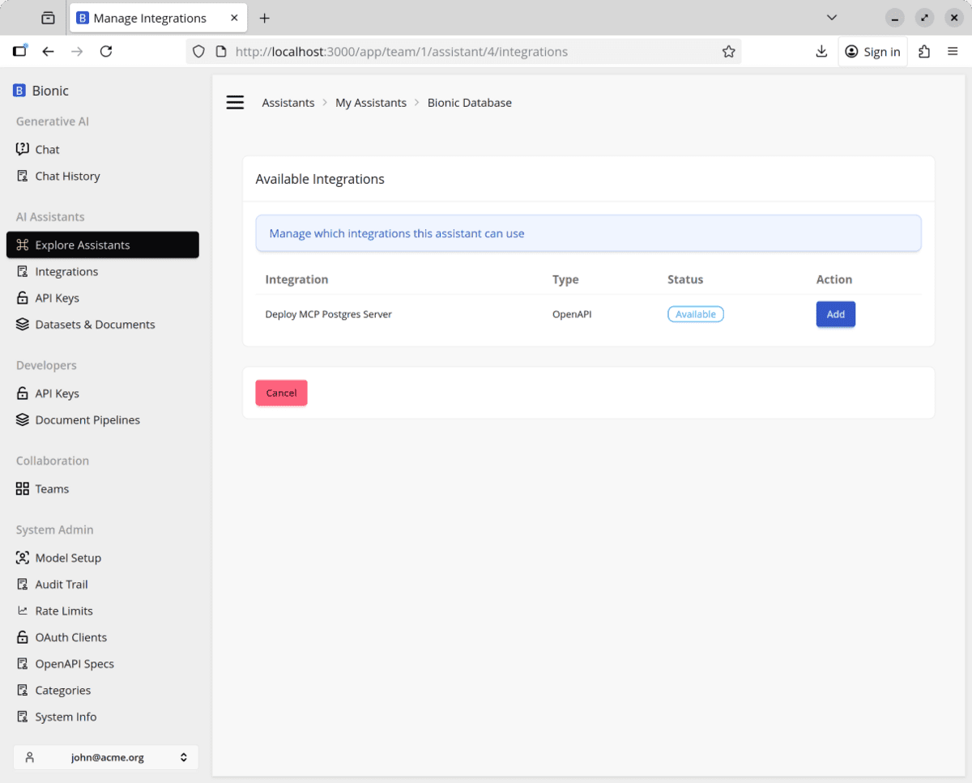Click the Assistants breadcrumb link
972x783 pixels.
(x=288, y=103)
